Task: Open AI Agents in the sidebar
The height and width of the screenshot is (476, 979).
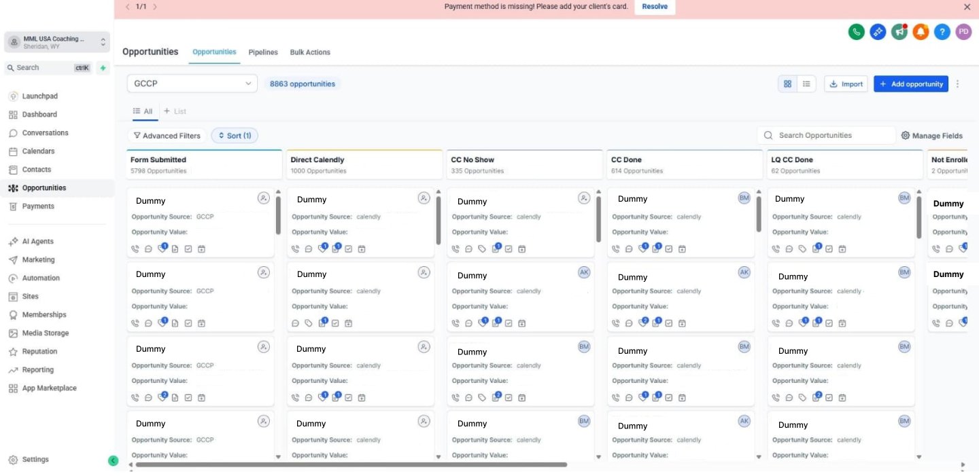Action: pyautogui.click(x=37, y=241)
